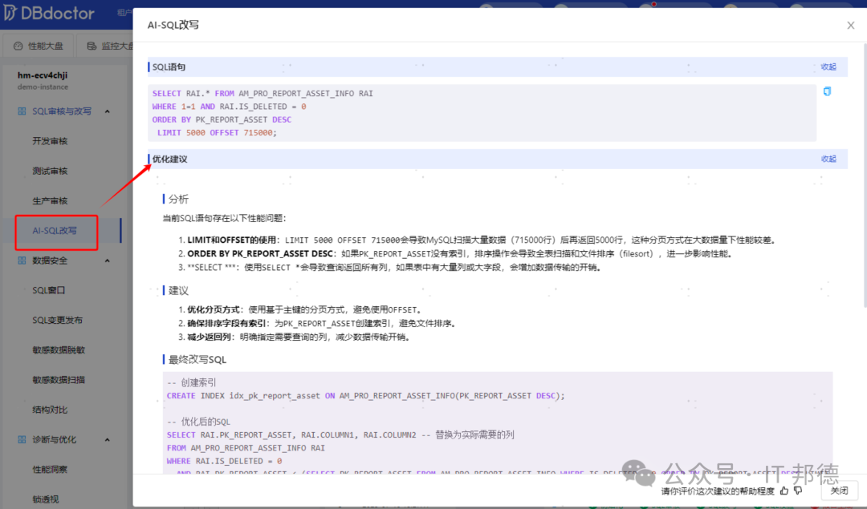This screenshot has width=867, height=509.
Task: Collapse the 诊断与优化 menu chevron
Action: pos(108,440)
